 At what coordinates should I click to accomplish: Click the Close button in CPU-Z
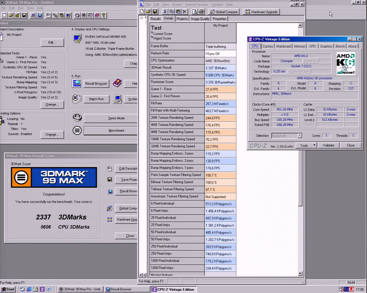[x=351, y=145]
